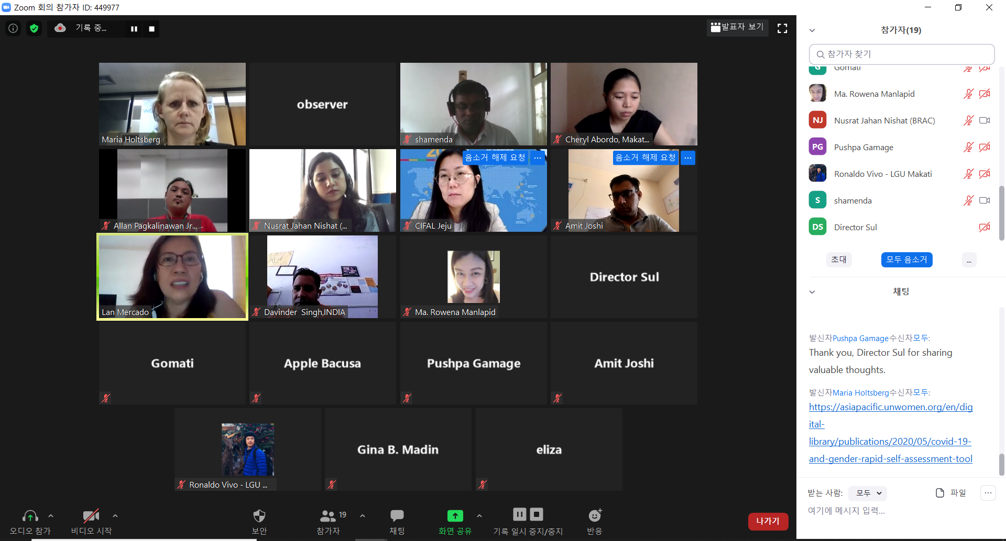Click the participant search field
Viewport: 1006px width, 541px height.
(x=902, y=54)
